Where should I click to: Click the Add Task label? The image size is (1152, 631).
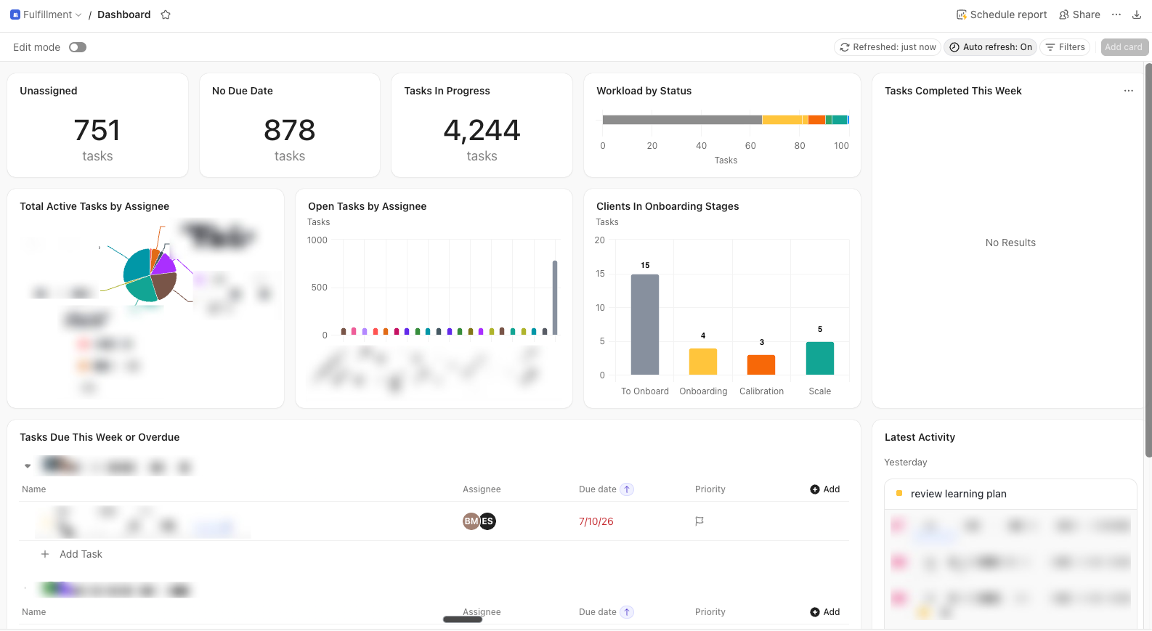(x=81, y=554)
